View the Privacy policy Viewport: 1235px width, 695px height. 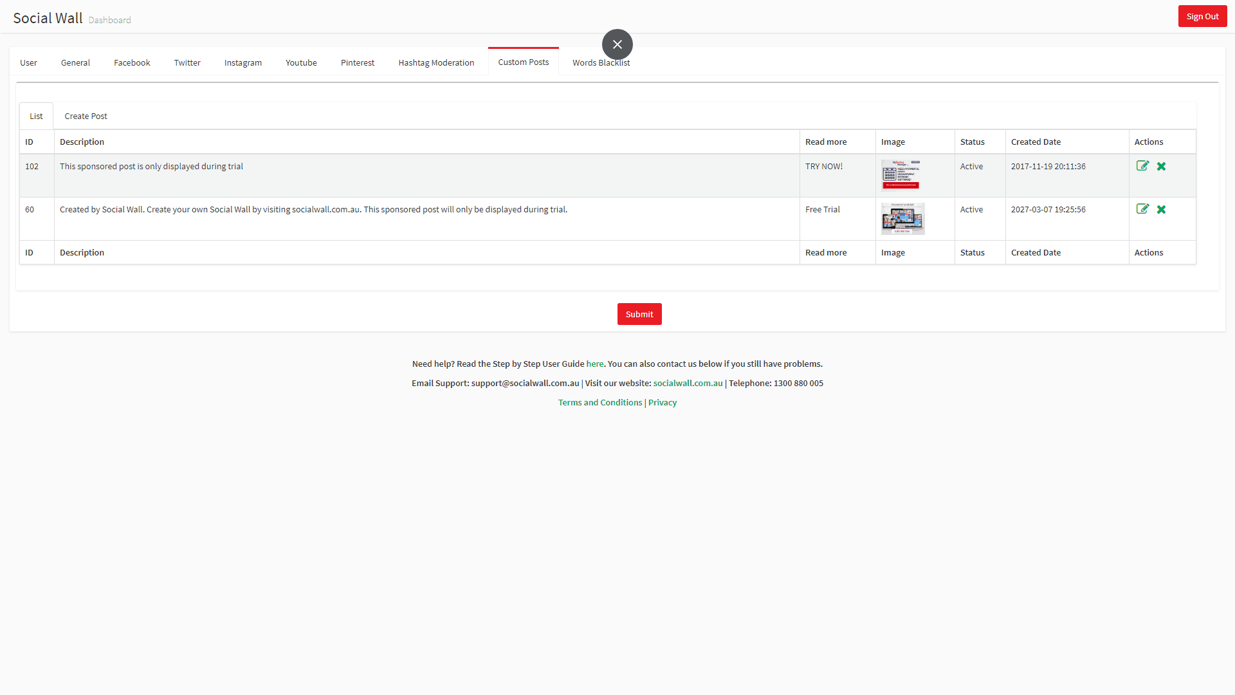[x=662, y=402]
